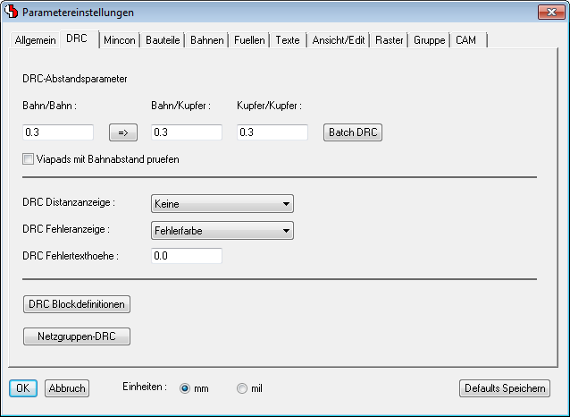Close the Parametereinstellungen dialog window
This screenshot has width=570, height=417.
(x=549, y=13)
